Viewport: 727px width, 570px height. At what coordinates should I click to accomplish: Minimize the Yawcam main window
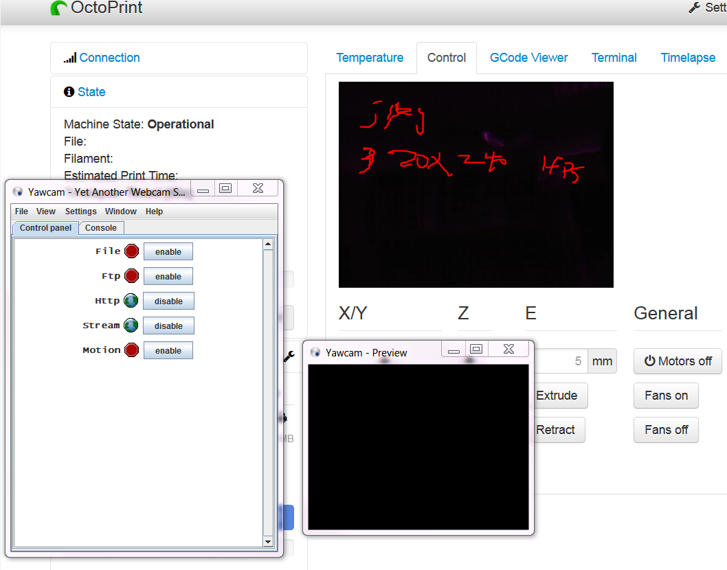(203, 190)
